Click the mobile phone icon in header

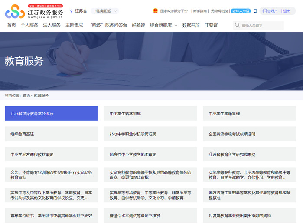pos(255,11)
